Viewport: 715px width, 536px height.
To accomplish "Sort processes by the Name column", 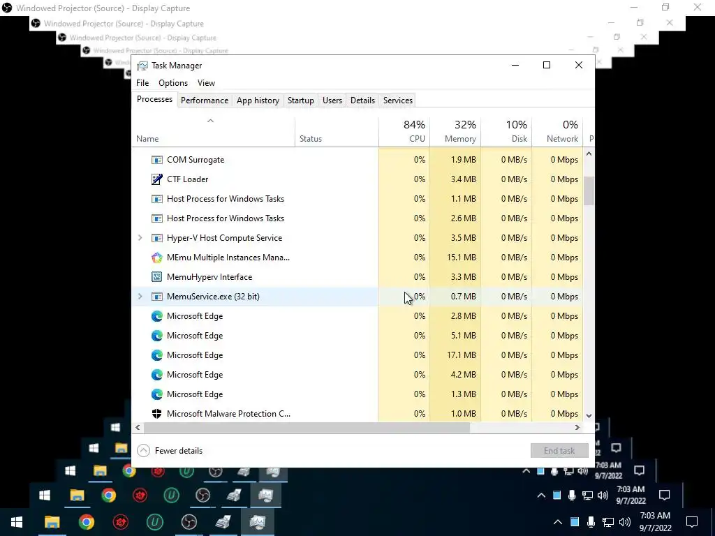I will pos(214,132).
